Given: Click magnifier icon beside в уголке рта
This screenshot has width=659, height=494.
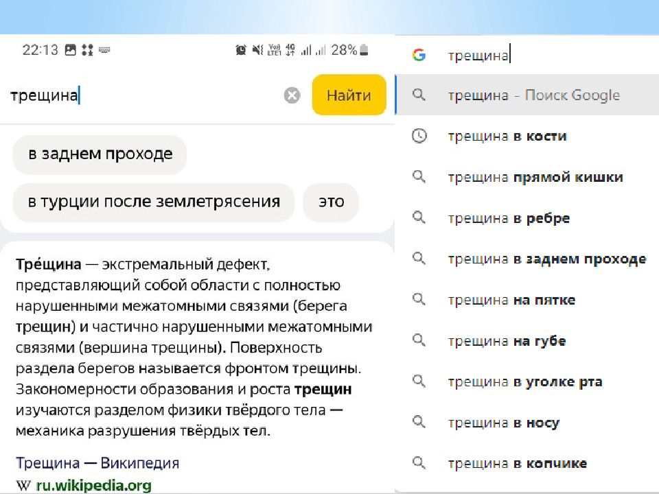Looking at the screenshot, I should (x=419, y=381).
